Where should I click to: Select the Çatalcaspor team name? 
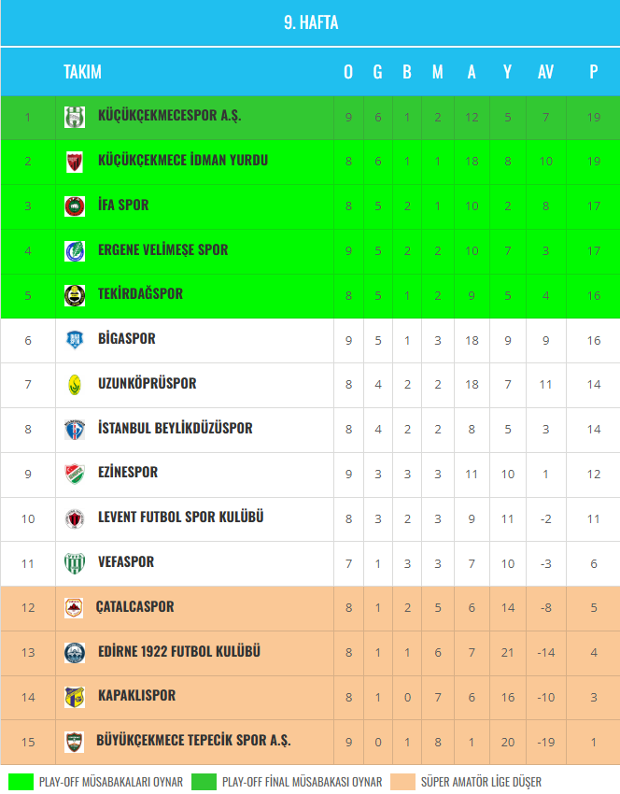click(134, 607)
